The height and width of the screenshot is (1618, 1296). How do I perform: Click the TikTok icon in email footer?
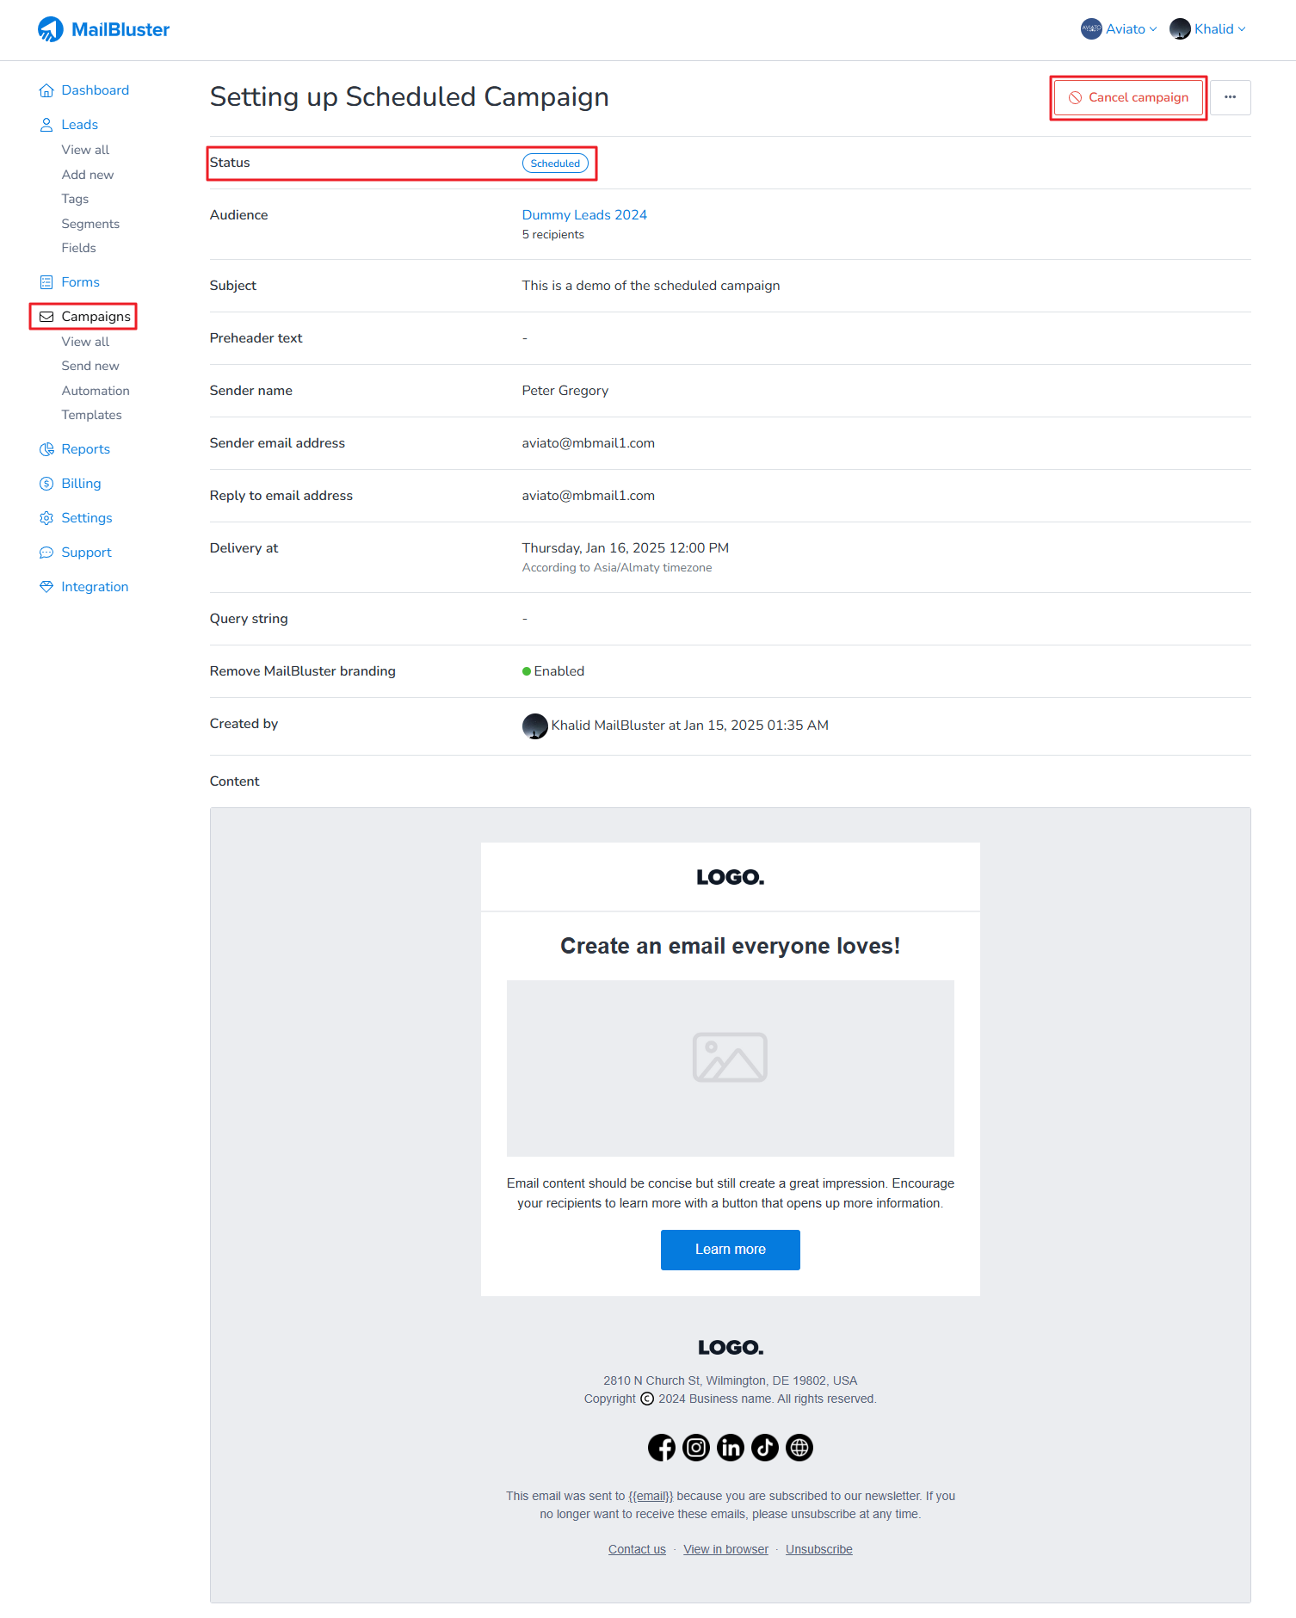[x=765, y=1448]
